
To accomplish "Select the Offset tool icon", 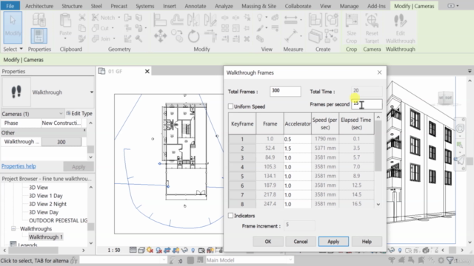I will point(177,20).
